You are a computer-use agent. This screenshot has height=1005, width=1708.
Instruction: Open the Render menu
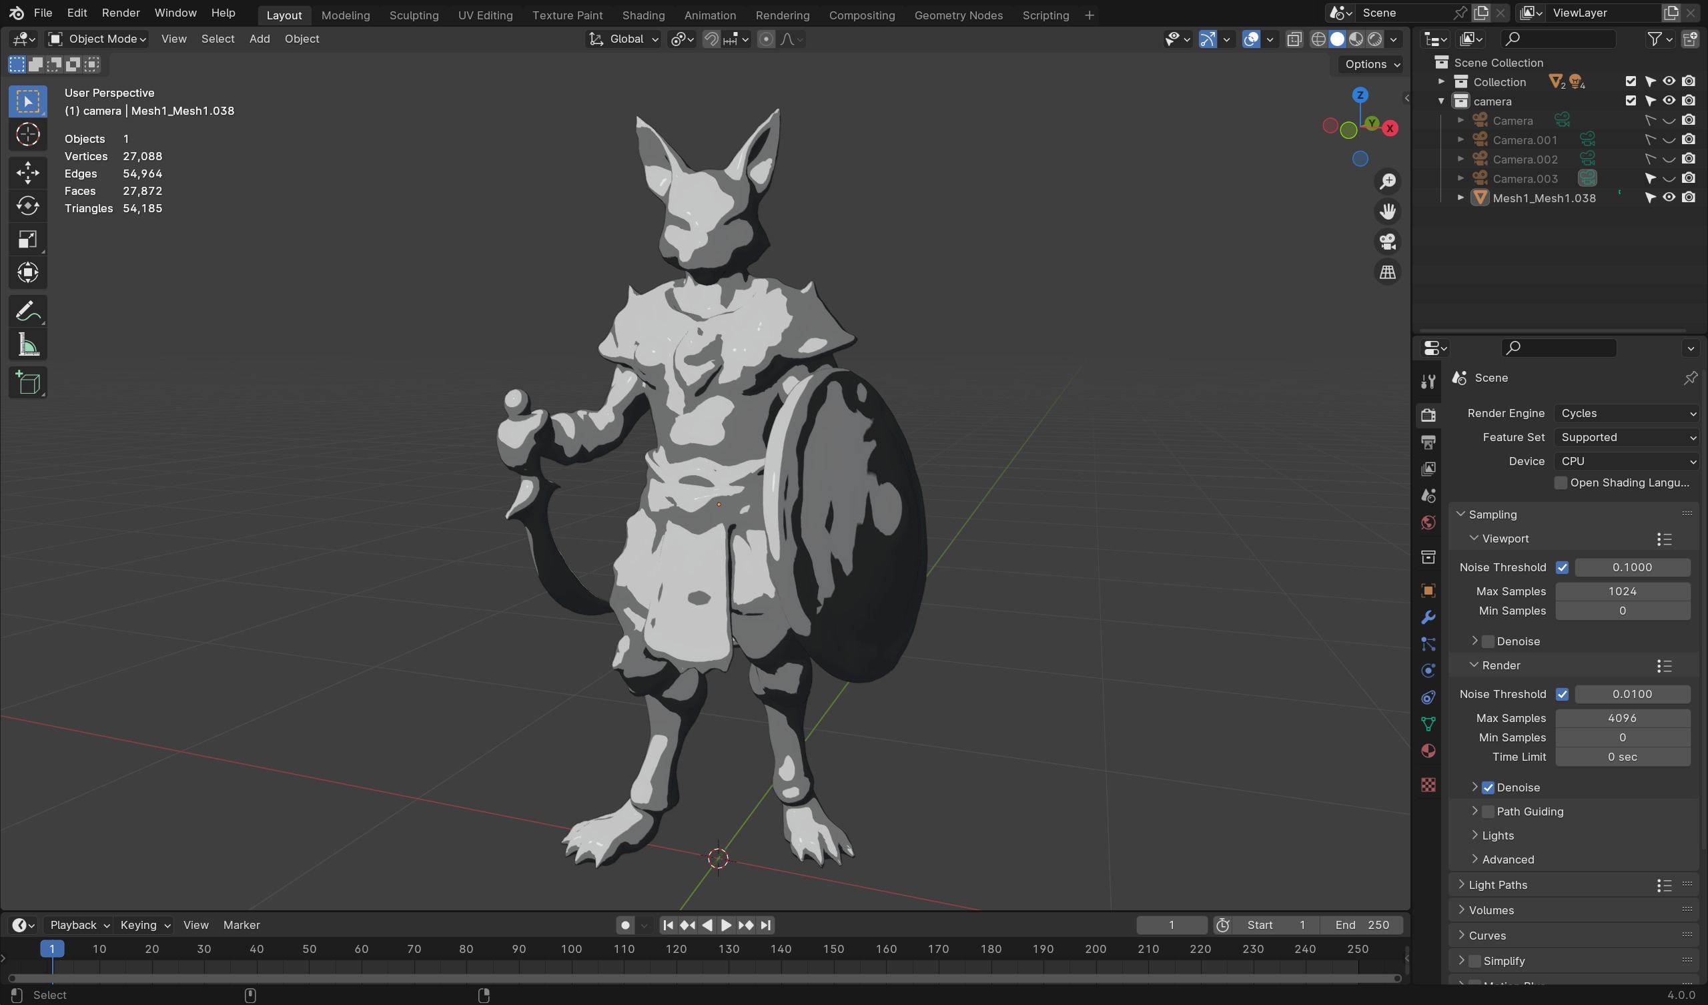click(121, 13)
